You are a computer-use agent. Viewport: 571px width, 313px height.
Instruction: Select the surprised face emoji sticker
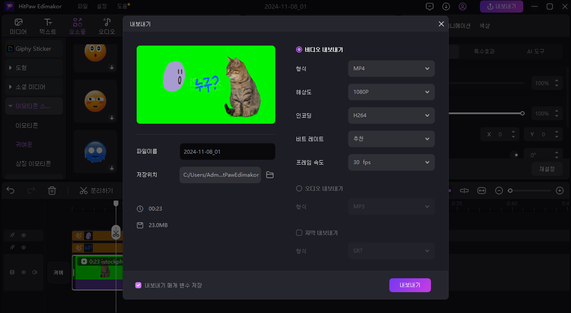click(95, 52)
